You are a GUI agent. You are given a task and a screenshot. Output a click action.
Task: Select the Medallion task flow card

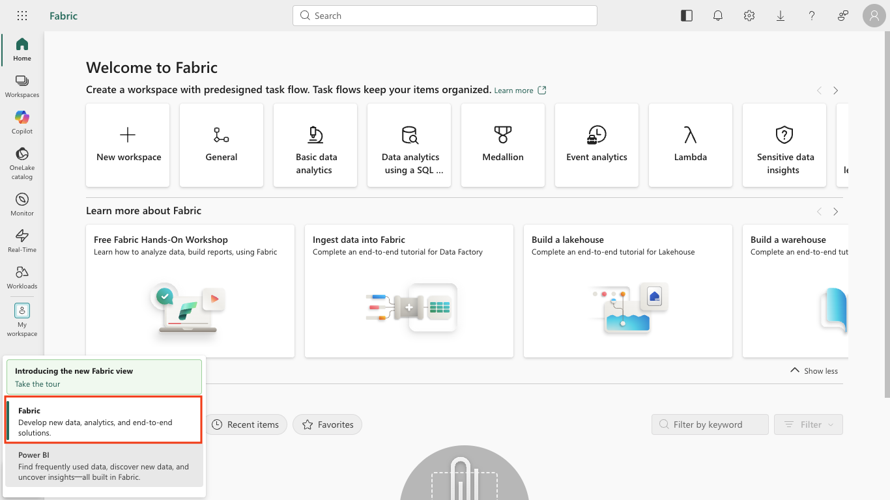[503, 145]
